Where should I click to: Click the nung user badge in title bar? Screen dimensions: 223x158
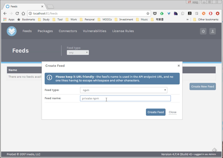pos(193,2)
